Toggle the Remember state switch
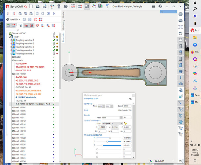Viewport: 201px width, 165px height. (x=130, y=99)
